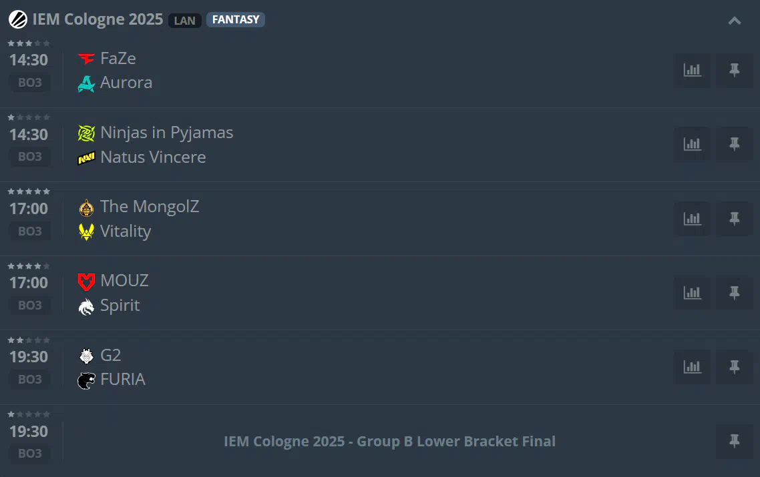Click the Spirit team logo
This screenshot has height=477, width=760.
pos(86,306)
